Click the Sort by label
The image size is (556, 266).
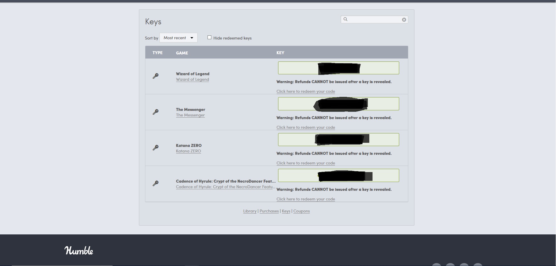tap(152, 38)
